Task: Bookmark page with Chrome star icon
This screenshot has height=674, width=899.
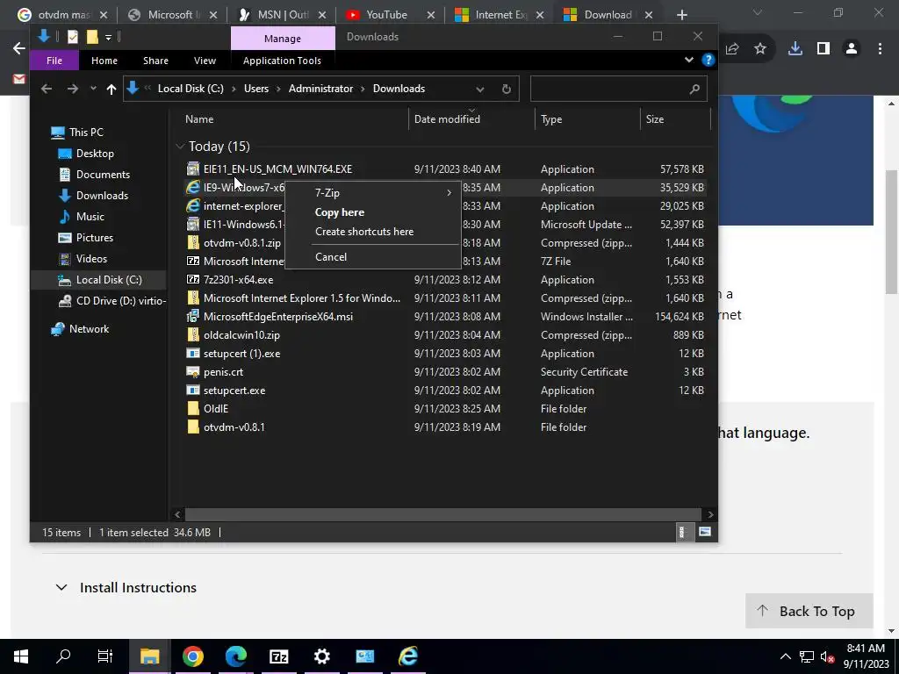Action: click(x=760, y=49)
